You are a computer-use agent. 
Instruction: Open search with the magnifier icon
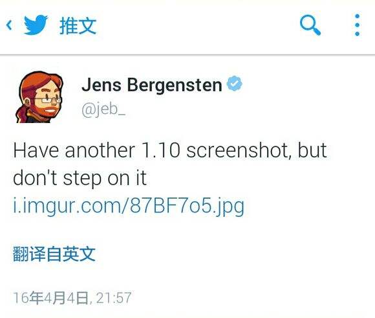(x=310, y=25)
